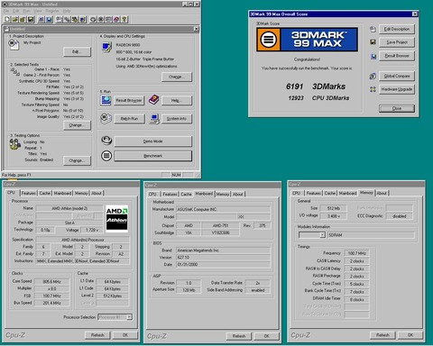Click the question mark help toolbar icon

(x=124, y=19)
